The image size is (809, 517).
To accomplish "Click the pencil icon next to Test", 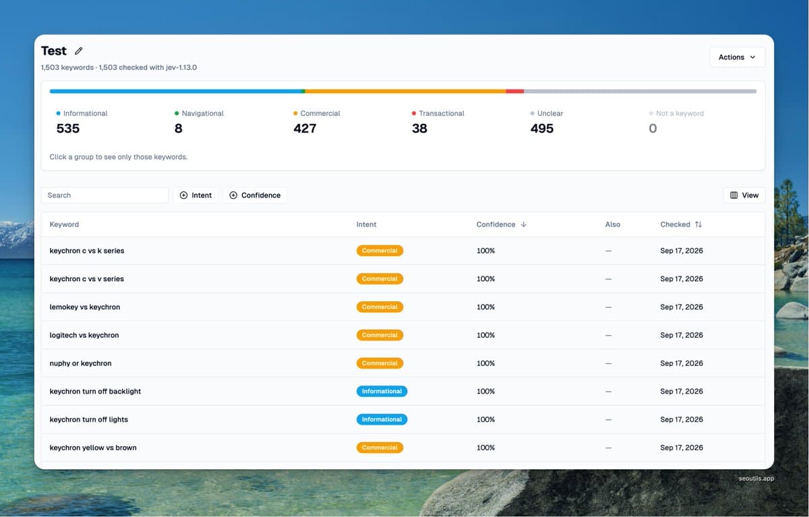I will coord(79,51).
